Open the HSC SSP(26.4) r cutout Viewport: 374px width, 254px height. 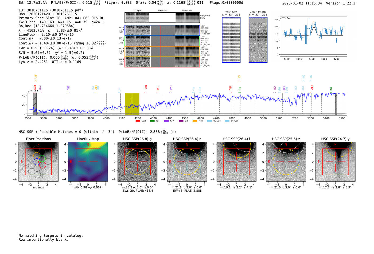pos(187,162)
